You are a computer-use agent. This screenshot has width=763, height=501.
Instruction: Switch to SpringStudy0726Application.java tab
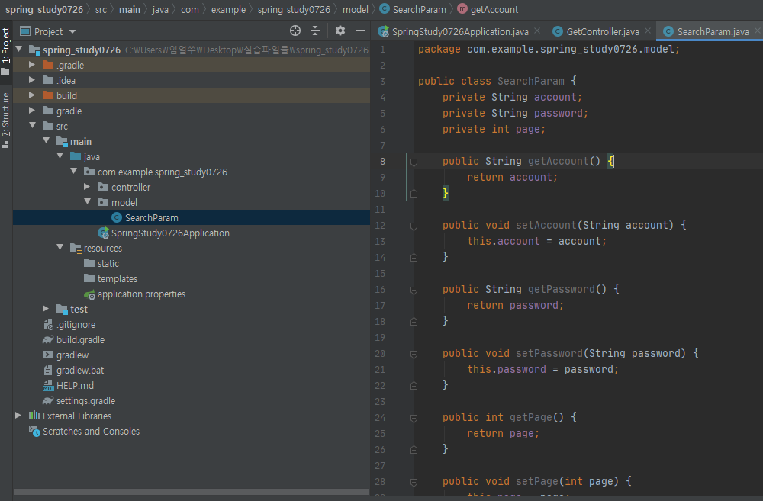click(x=459, y=32)
